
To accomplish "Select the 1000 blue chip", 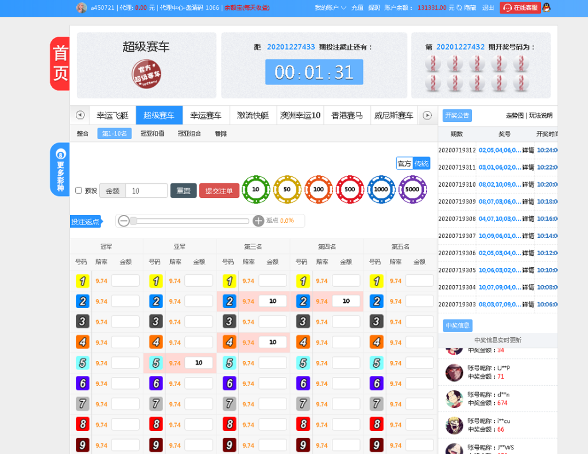I will point(381,188).
